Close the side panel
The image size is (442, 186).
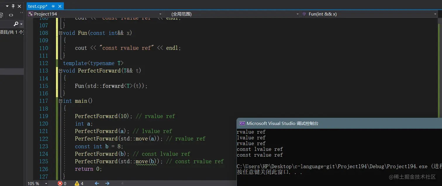(x=20, y=6)
